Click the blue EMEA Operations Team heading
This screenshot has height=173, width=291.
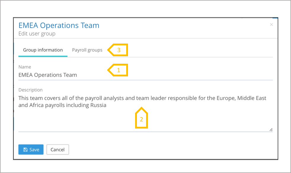coord(59,25)
